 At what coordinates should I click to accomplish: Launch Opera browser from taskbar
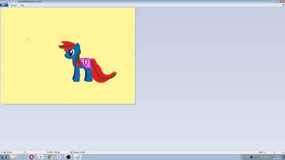pyautogui.click(x=32, y=157)
